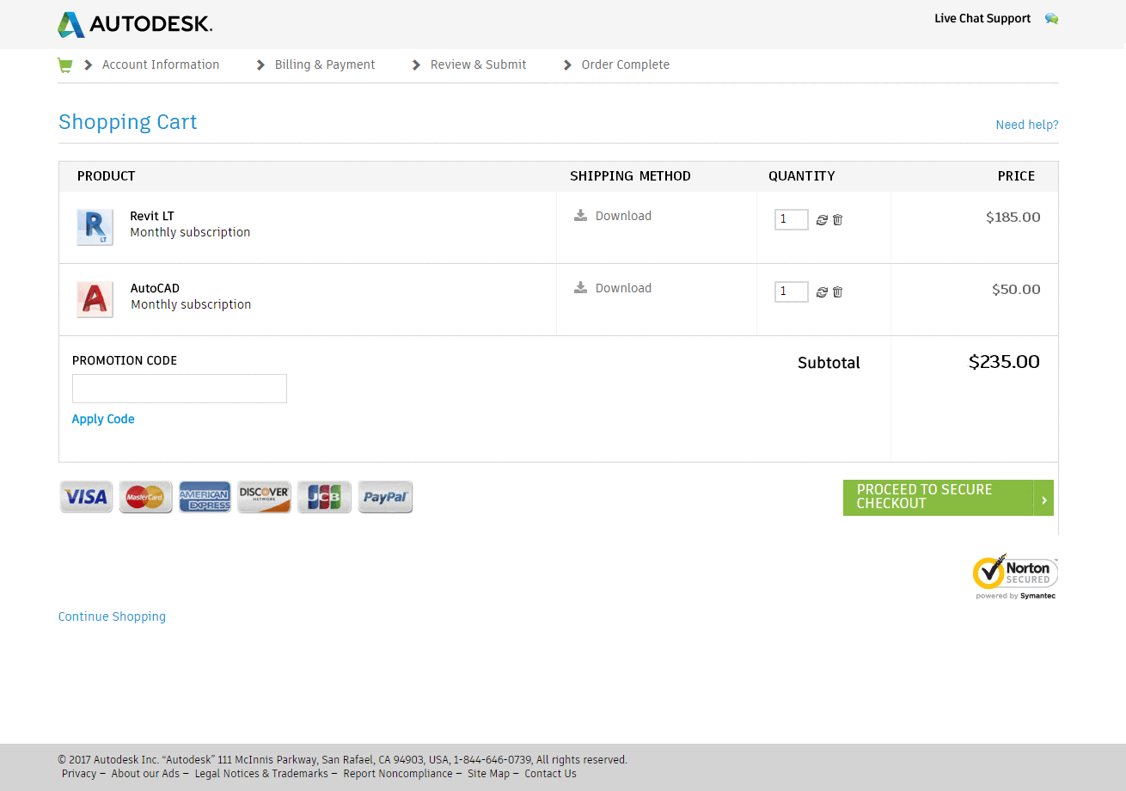Click download icon in AutoCAD row
1126x791 pixels.
pyautogui.click(x=581, y=287)
